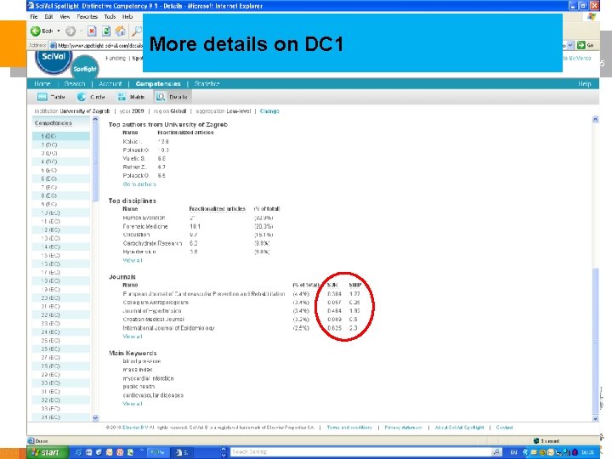
Task: Click the Journal of Hypertension journal name
Action: (x=152, y=311)
